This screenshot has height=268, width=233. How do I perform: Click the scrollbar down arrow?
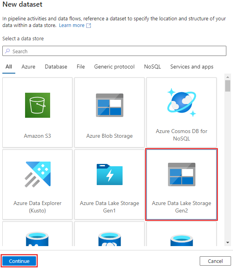(228, 242)
